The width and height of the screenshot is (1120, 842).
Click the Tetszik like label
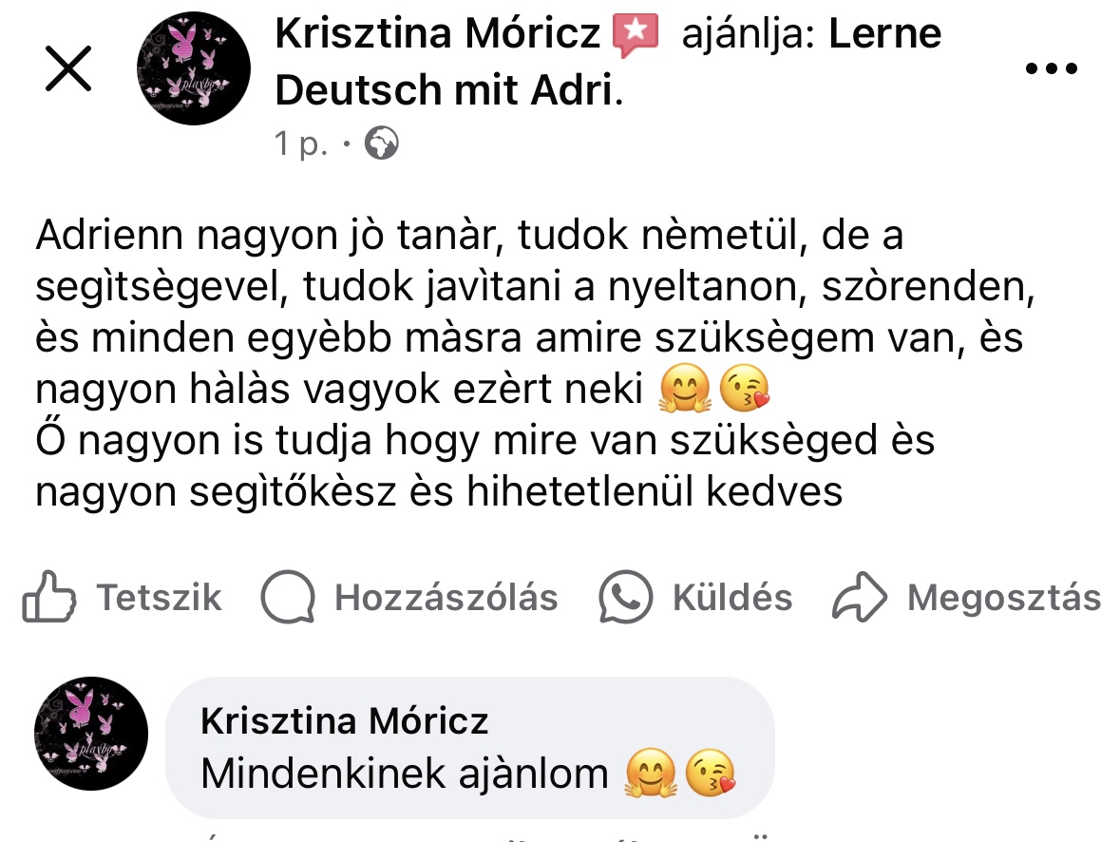click(160, 598)
